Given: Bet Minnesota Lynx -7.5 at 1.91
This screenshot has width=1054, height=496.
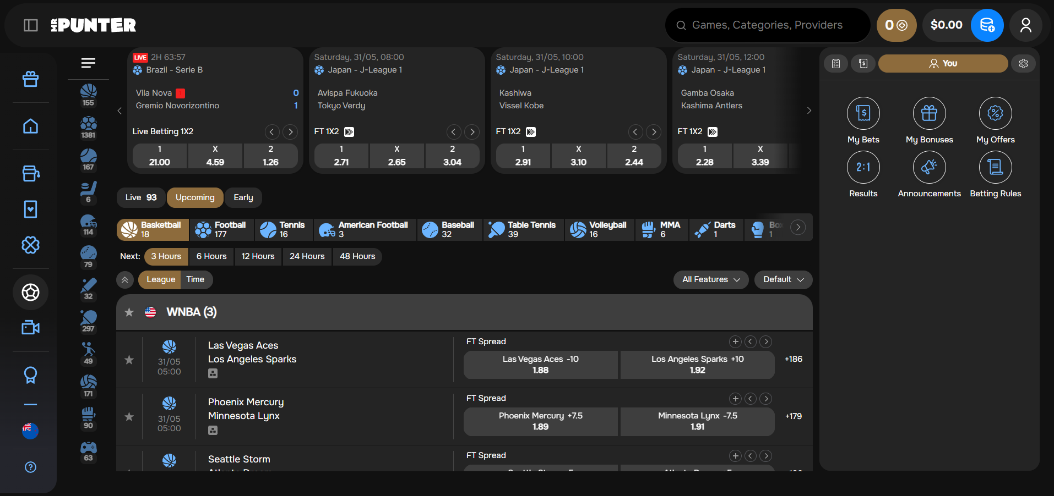Looking at the screenshot, I should click(697, 421).
